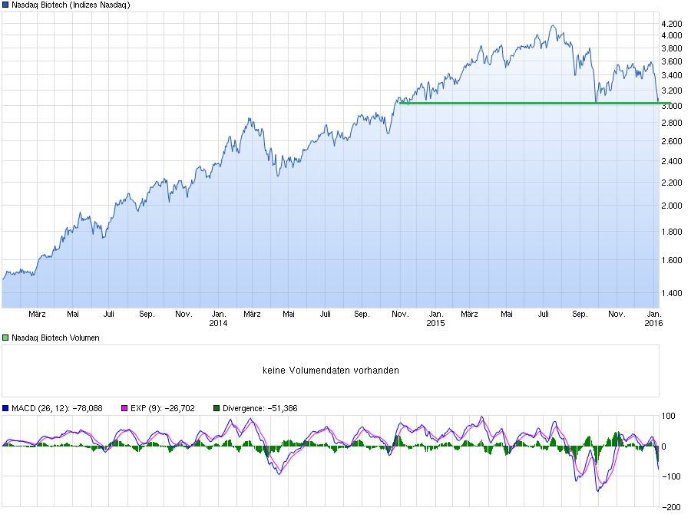This screenshot has width=691, height=514.
Task: Select the "2014" year label on the time axis
Action: (217, 324)
